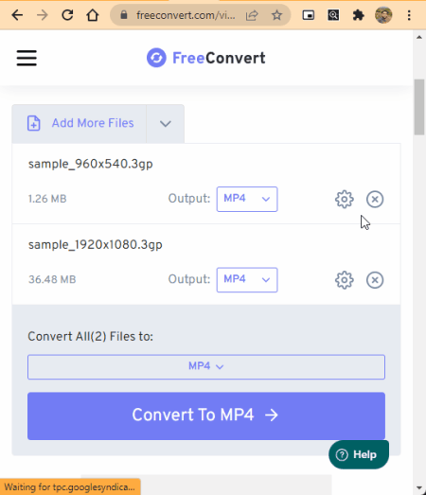This screenshot has height=495, width=426.
Task: Expand the Add More Files source dropdown
Action: (x=166, y=123)
